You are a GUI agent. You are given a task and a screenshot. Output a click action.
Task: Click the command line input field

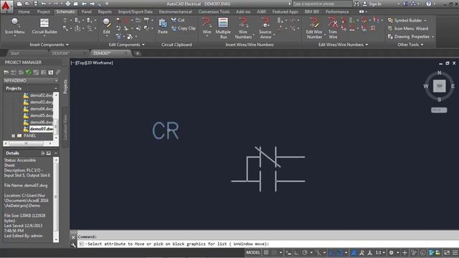268,244
